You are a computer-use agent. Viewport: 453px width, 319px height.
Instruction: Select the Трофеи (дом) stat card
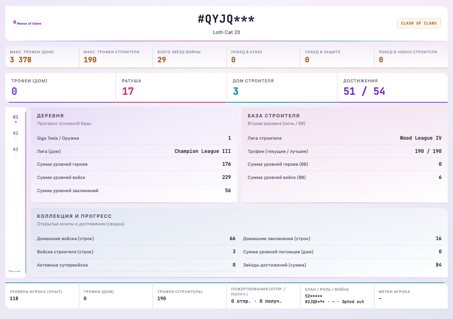pyautogui.click(x=60, y=88)
